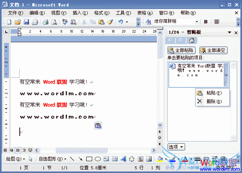Open the 插入 Insert menu
Viewport: 242px width, 173px height.
(80, 13)
